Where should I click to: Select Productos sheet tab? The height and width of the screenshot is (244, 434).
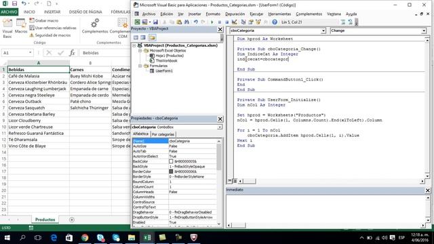click(45, 220)
